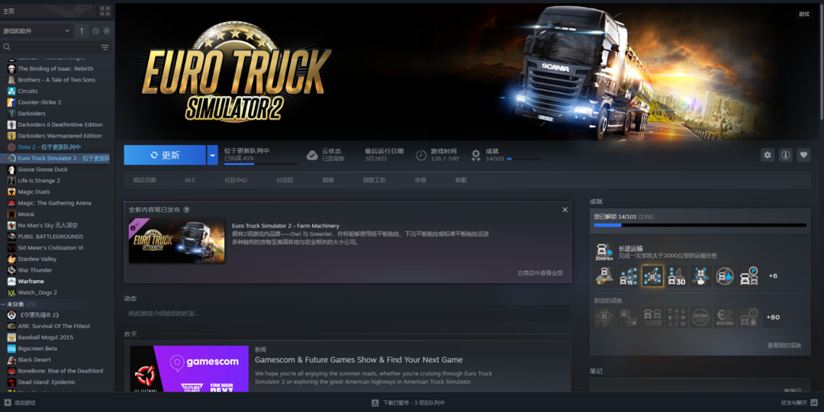Open the game info icon

pyautogui.click(x=786, y=155)
